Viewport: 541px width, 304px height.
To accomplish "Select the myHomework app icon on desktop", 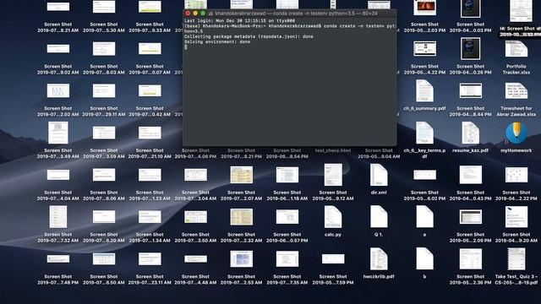I will click(516, 133).
